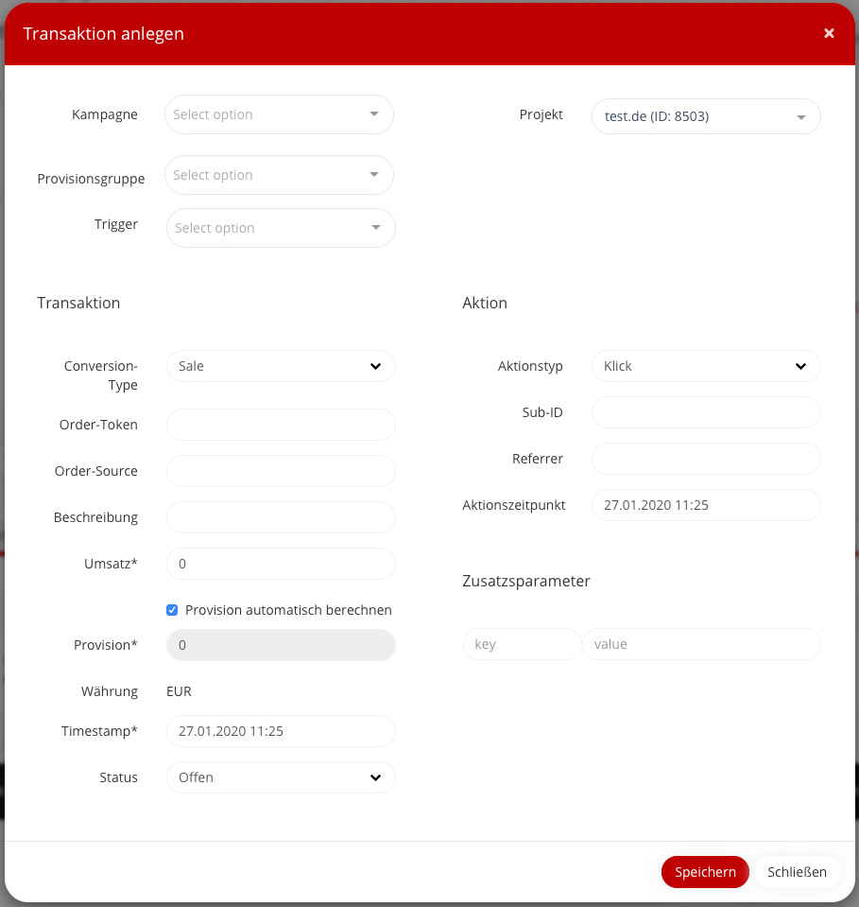Open the Trigger dropdown list
Screen dimensions: 859x907
(281, 228)
